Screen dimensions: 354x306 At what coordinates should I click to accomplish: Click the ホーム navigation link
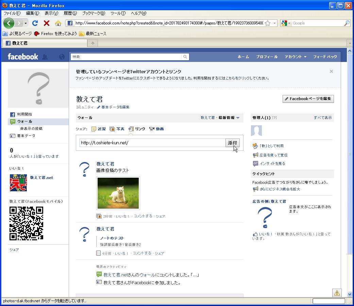(x=243, y=57)
